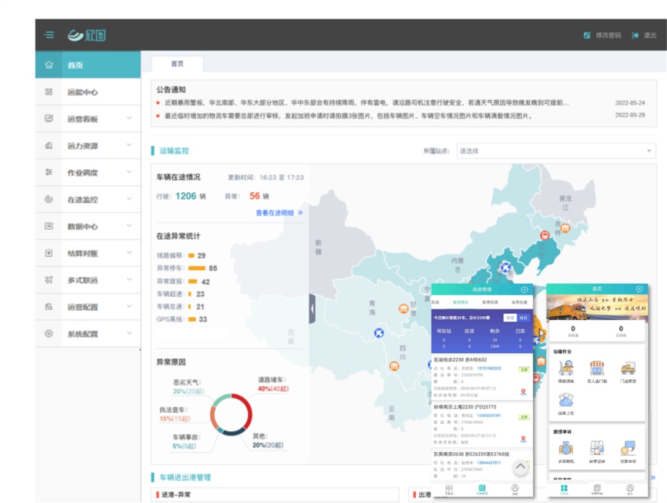Screen dimensions: 667x503
Task: Tap the 门店将货 truck icon
Action: point(627,368)
